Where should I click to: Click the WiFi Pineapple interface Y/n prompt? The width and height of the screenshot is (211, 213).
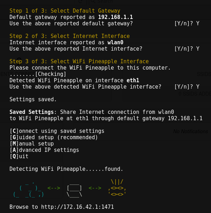point(187,87)
